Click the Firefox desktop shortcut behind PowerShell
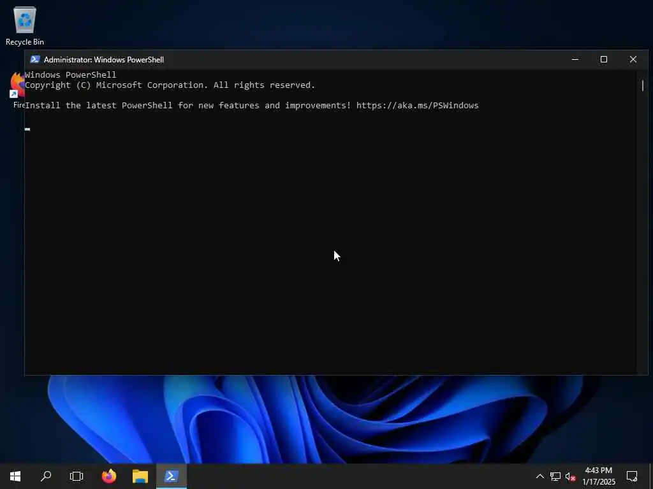Screen dimensions: 653x489 click(17, 90)
